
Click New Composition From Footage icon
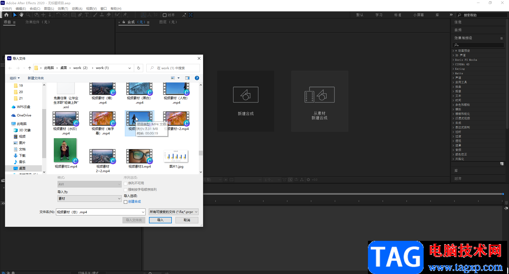319,95
